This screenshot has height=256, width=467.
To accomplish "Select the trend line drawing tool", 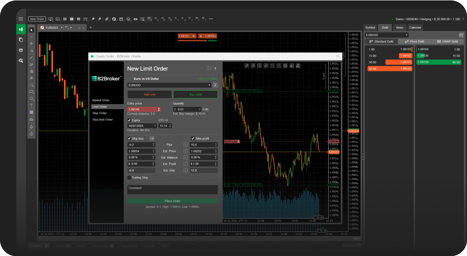I will (31, 58).
